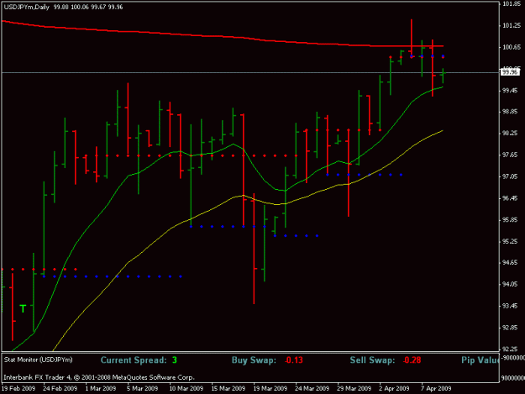The width and height of the screenshot is (525, 394).
Task: Click the 98.85 price axis label
Action: pyautogui.click(x=512, y=112)
